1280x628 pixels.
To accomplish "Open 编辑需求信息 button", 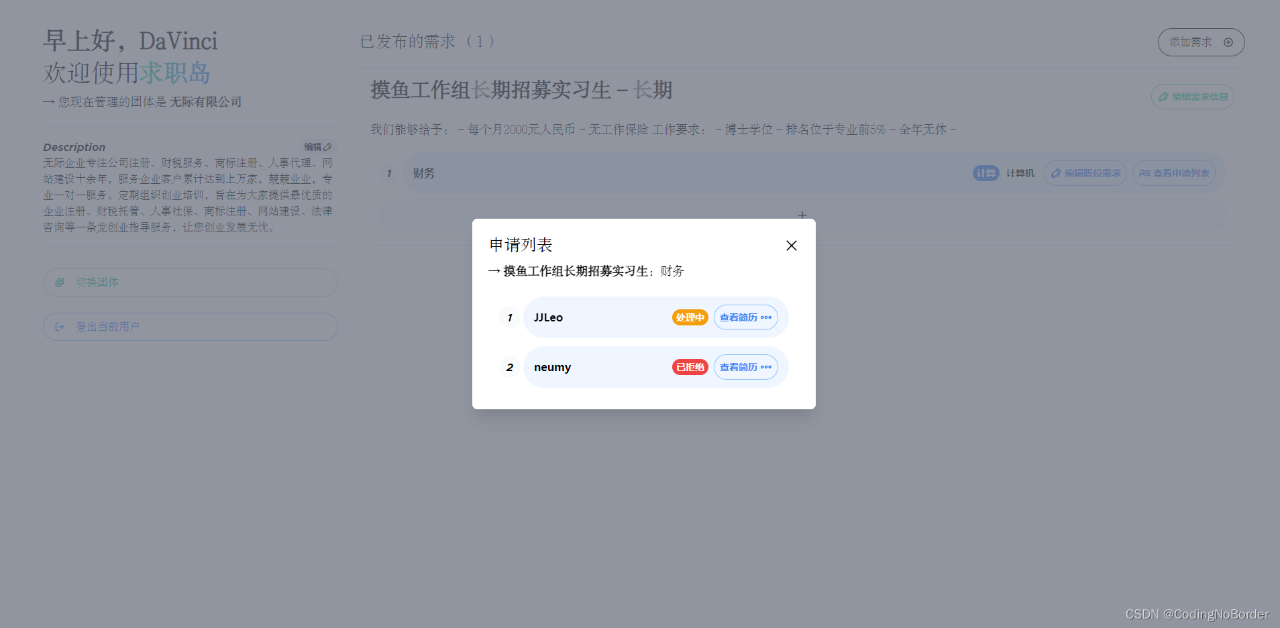I will tap(1192, 97).
